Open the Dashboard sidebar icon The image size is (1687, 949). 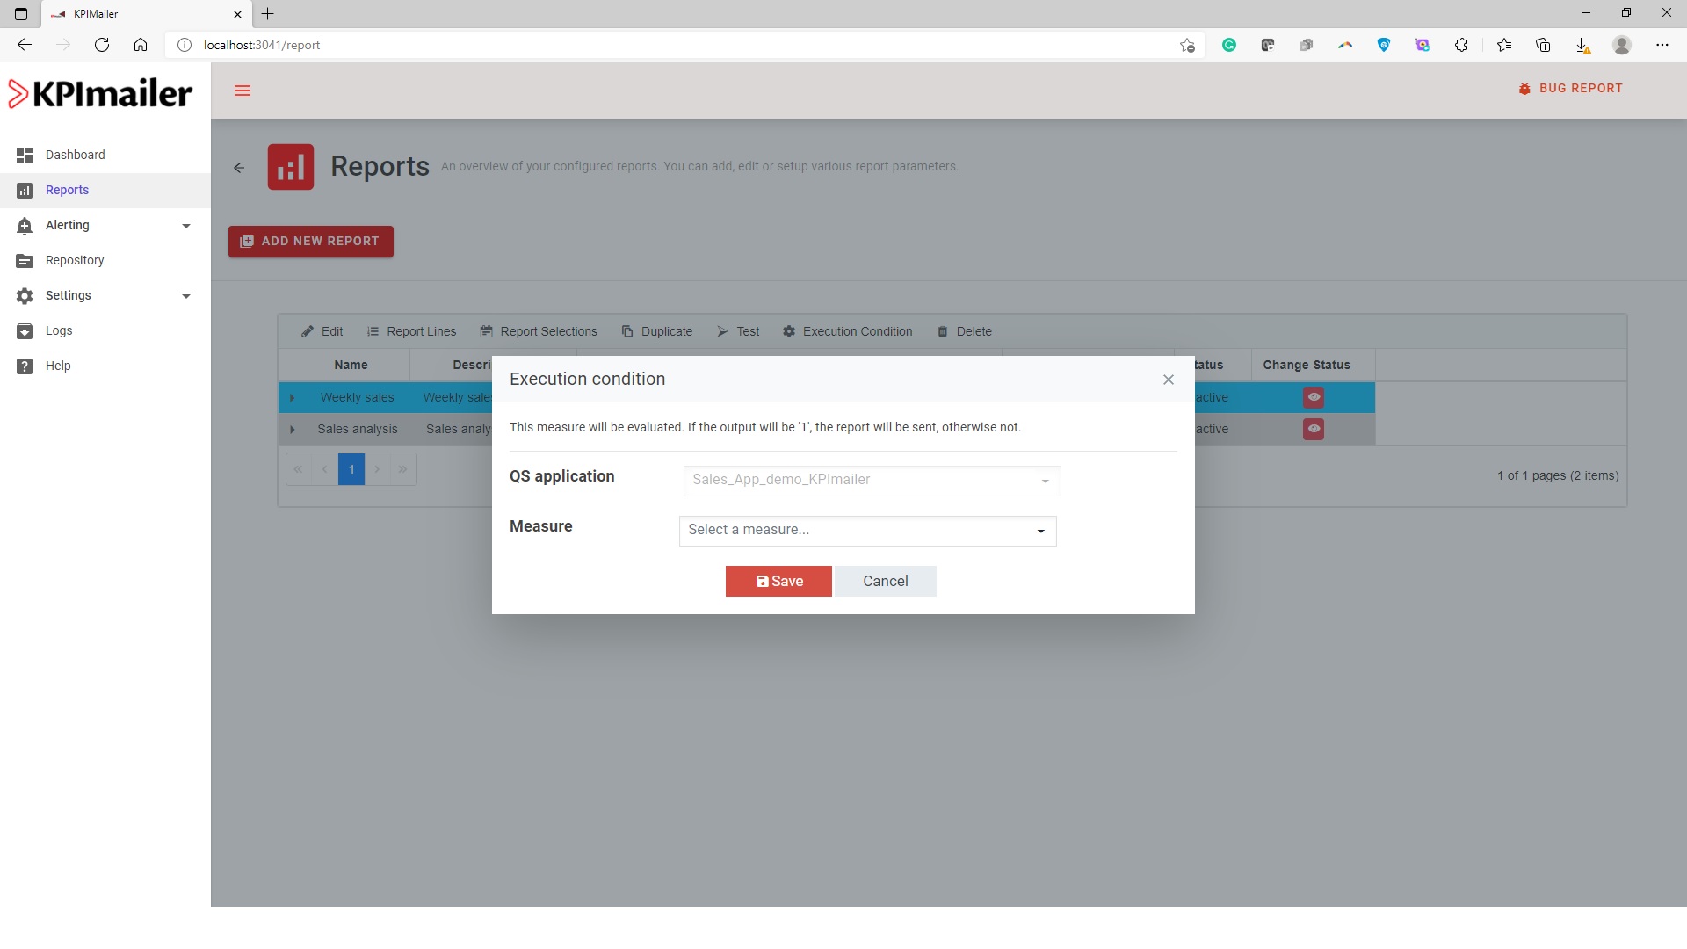point(25,155)
